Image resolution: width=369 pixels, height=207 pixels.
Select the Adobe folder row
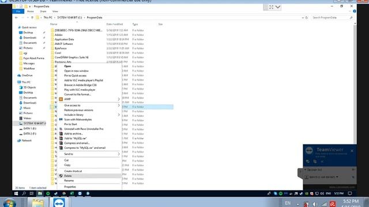59,34
